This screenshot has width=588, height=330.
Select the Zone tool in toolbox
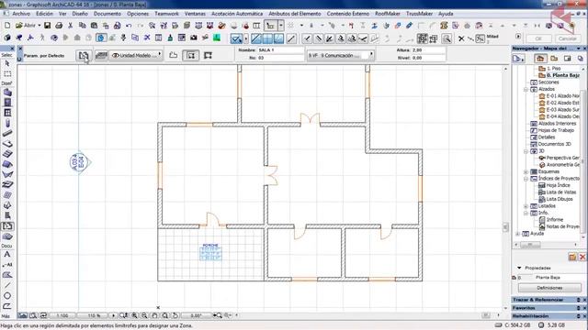tap(7, 226)
